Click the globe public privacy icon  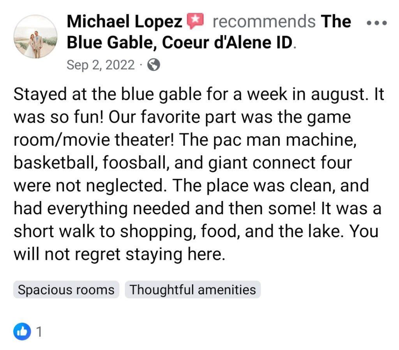click(154, 65)
